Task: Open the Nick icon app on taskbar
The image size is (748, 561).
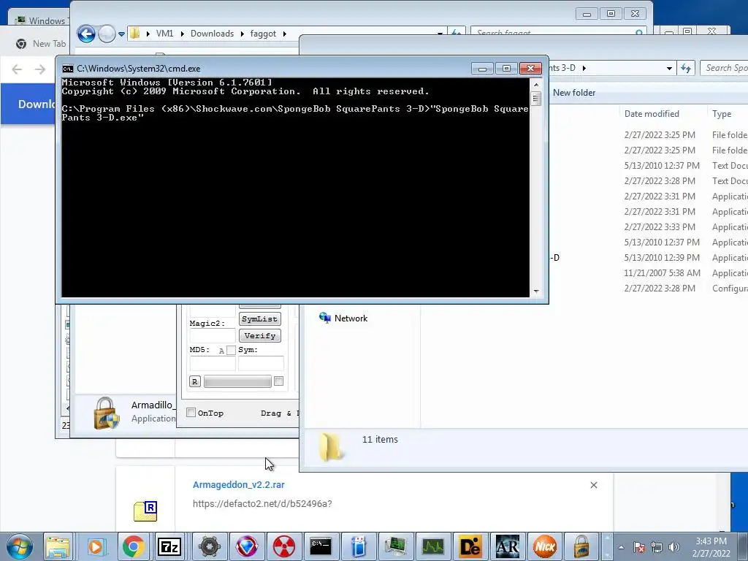Action: click(x=545, y=546)
